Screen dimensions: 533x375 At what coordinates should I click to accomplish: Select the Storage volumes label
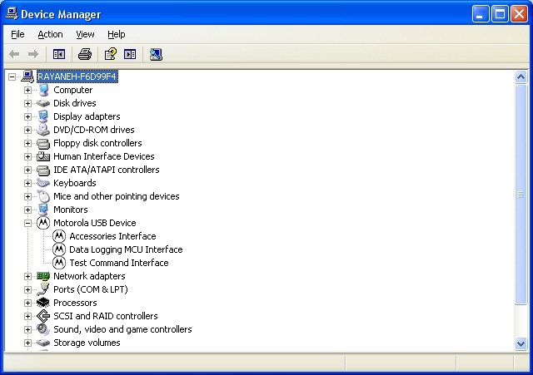tap(87, 343)
